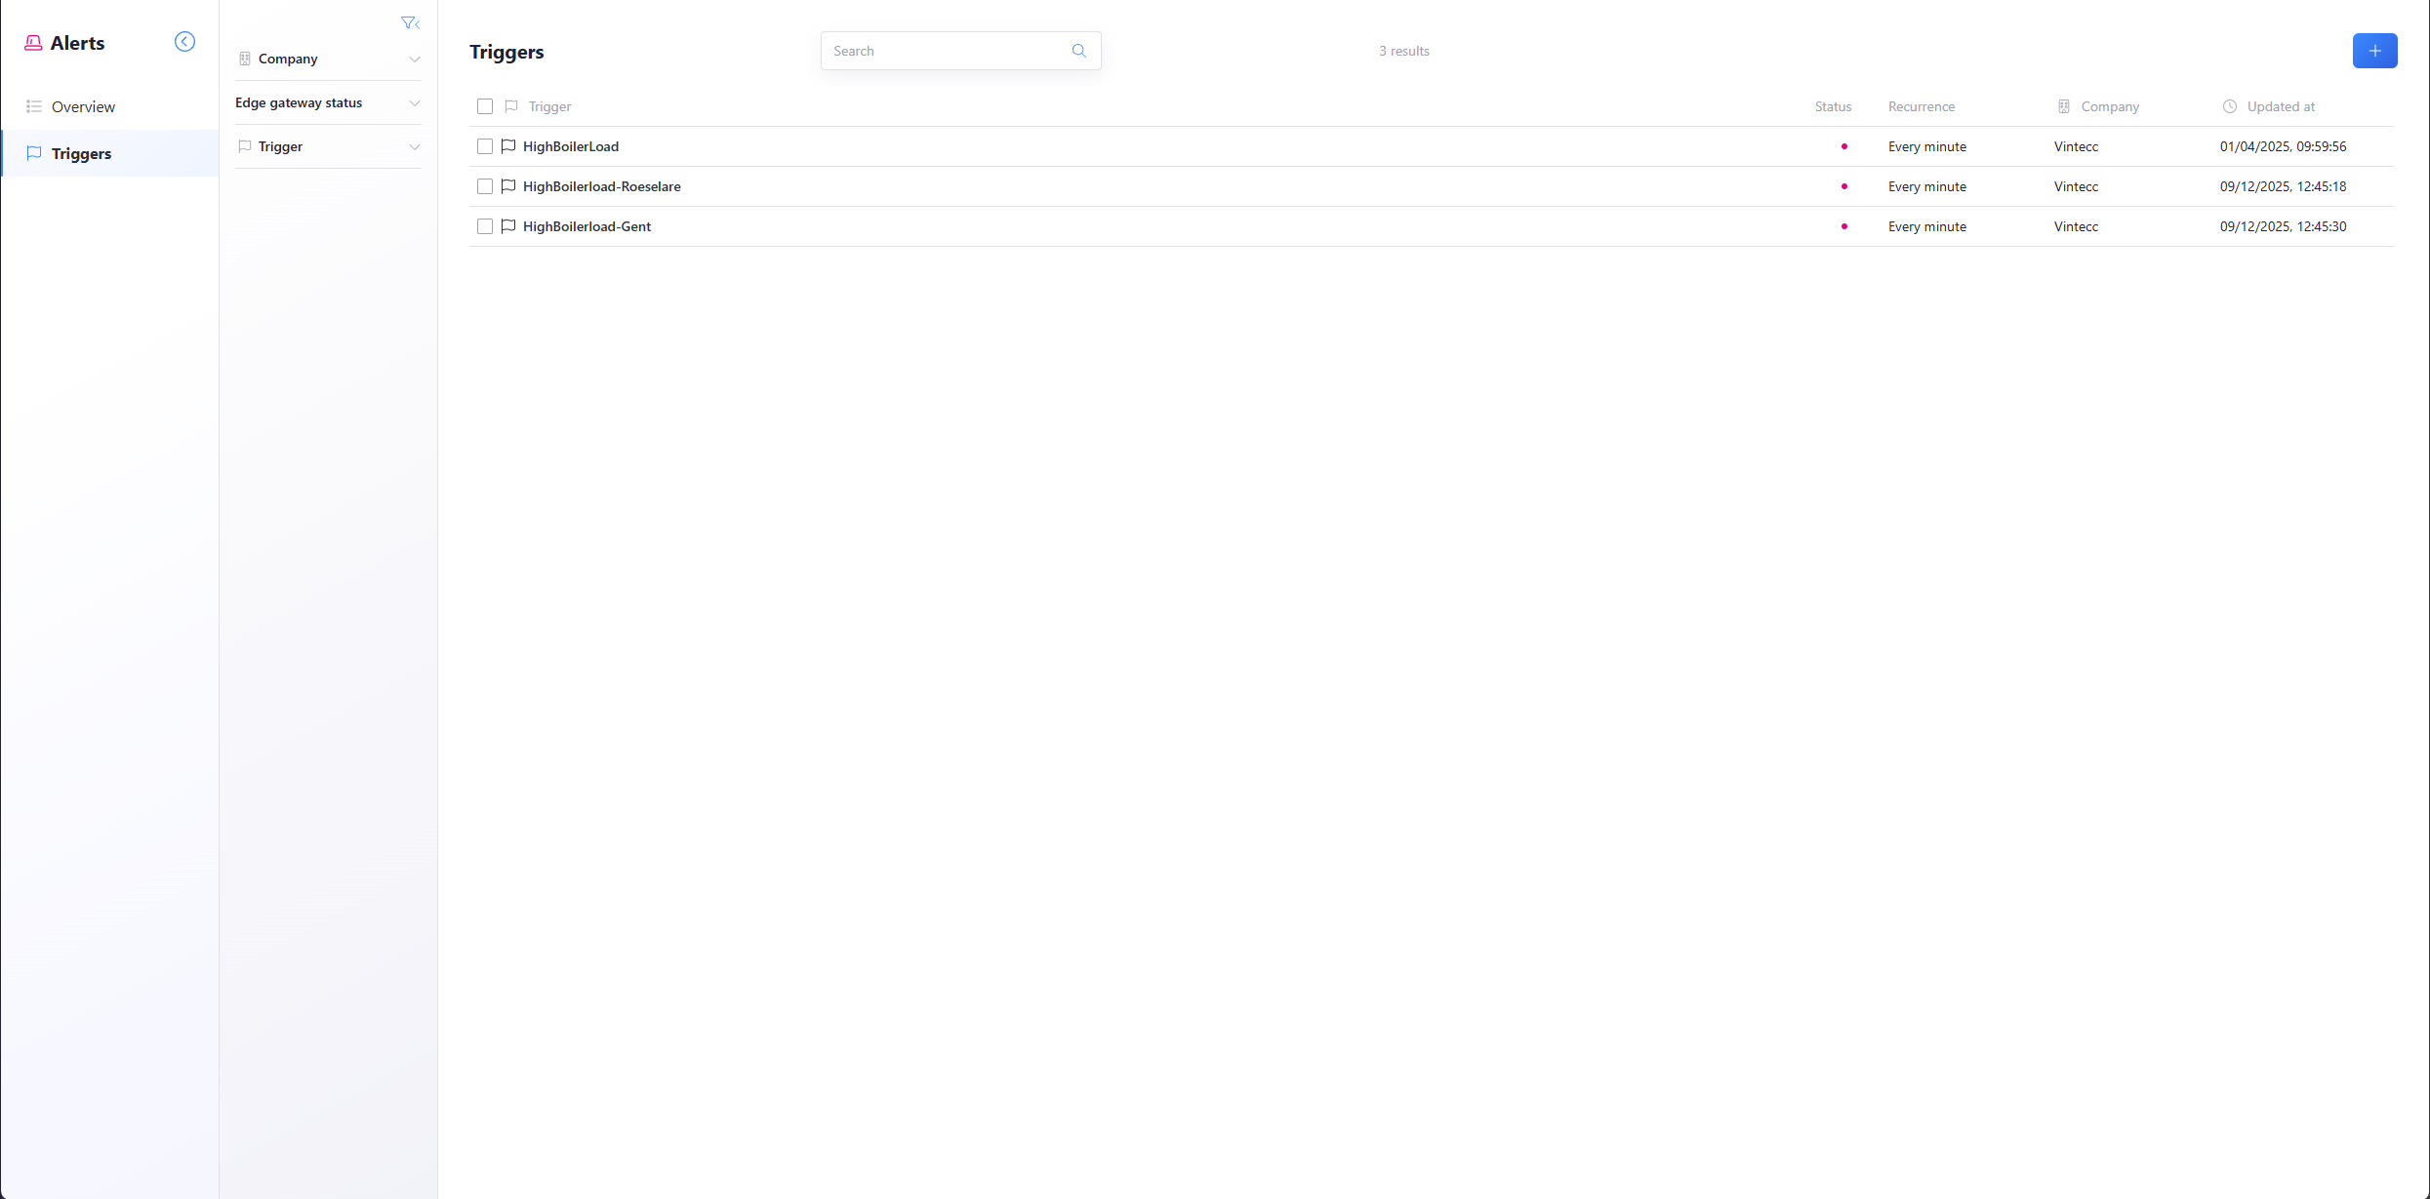Open the Edge gateway status filter section
Screen dimensions: 2430x1199
328,102
